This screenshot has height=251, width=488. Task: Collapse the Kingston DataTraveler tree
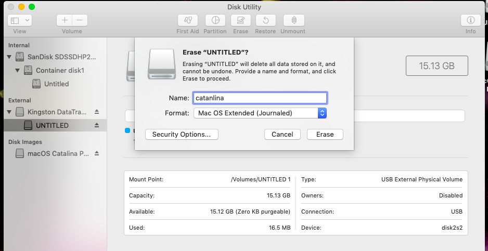click(9, 112)
